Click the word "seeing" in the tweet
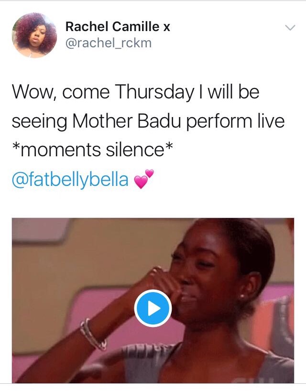 (x=40, y=121)
